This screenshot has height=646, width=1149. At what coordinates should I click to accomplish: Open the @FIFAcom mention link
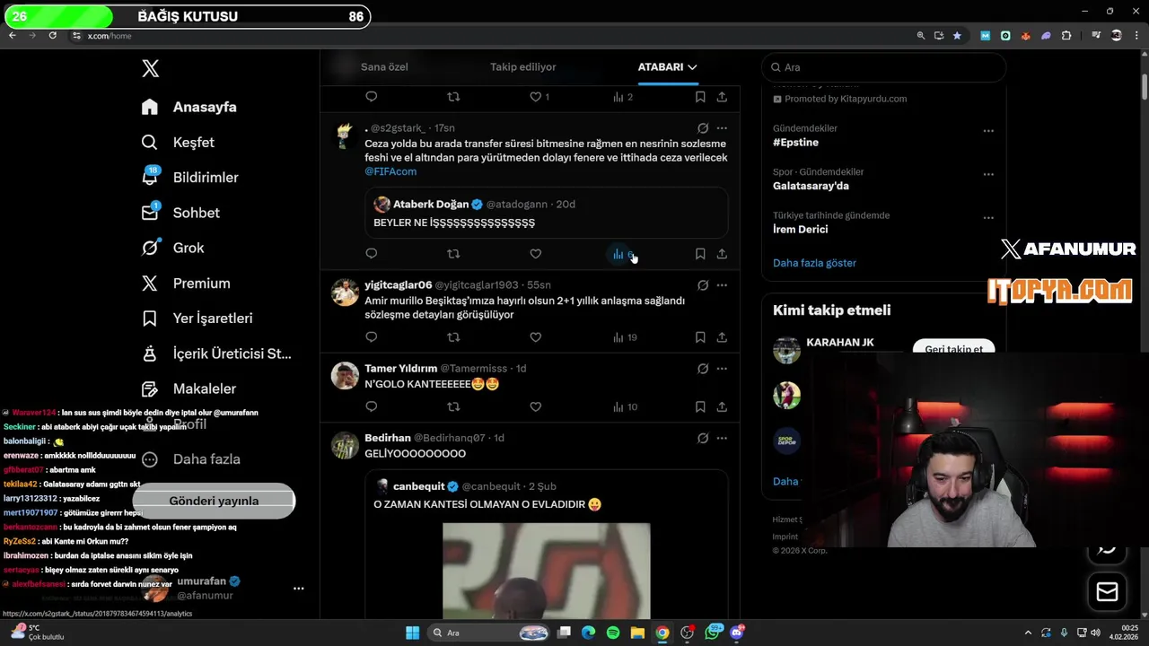click(x=390, y=171)
